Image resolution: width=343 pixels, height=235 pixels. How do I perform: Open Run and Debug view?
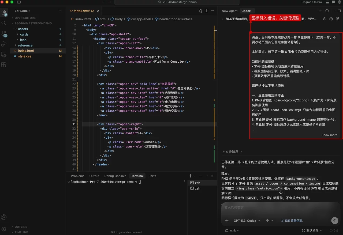click(4, 44)
